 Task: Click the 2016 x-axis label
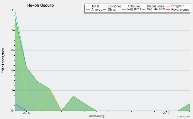coord(26,113)
